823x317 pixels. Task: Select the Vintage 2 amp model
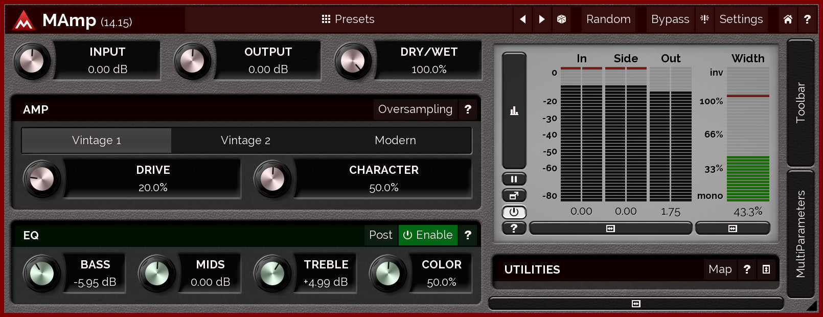(245, 141)
